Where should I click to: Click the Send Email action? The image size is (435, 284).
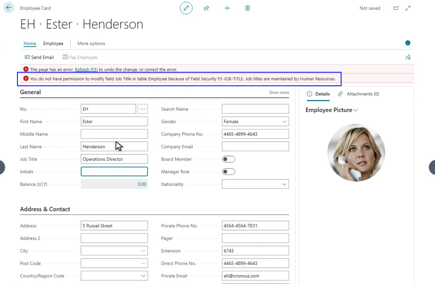click(x=39, y=57)
